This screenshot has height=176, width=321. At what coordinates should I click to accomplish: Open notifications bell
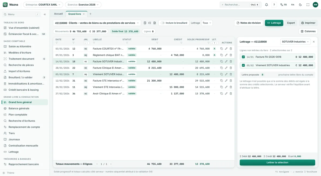(266, 5)
